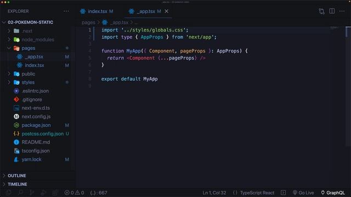Viewport: 351px width, 197px height.
Task: Open Explorer views and more actions menu
Action: (x=66, y=11)
